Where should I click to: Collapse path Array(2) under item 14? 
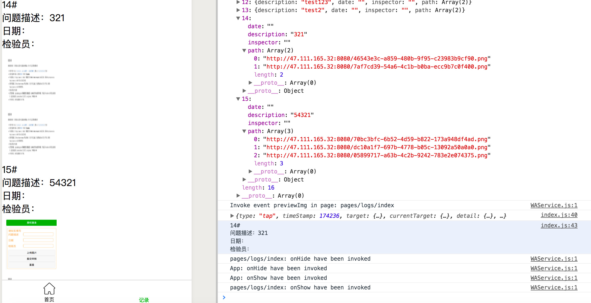pos(244,50)
